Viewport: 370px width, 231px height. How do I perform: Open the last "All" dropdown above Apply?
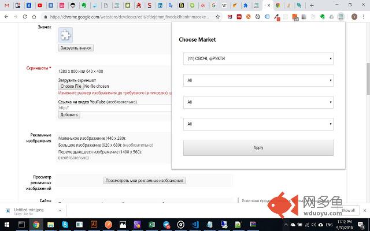click(x=258, y=123)
